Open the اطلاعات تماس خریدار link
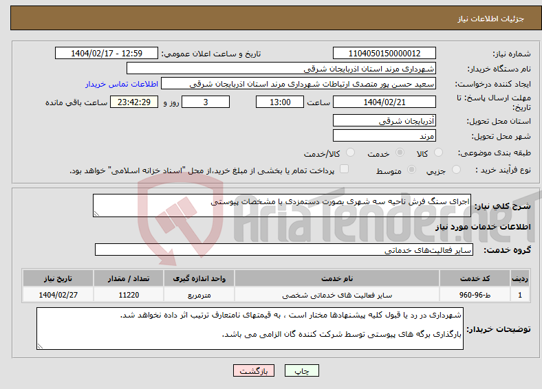The width and height of the screenshot is (542, 389). [122, 84]
